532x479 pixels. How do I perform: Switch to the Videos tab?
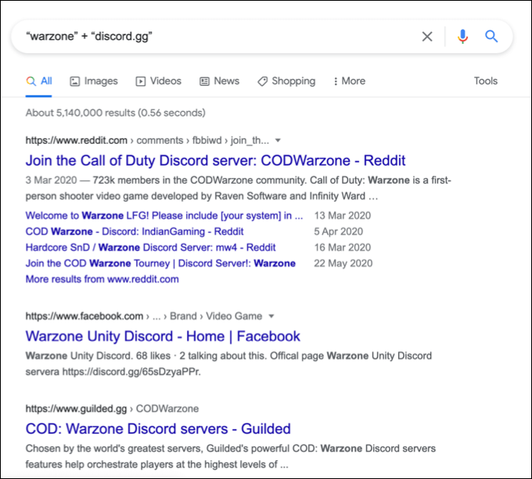(158, 81)
